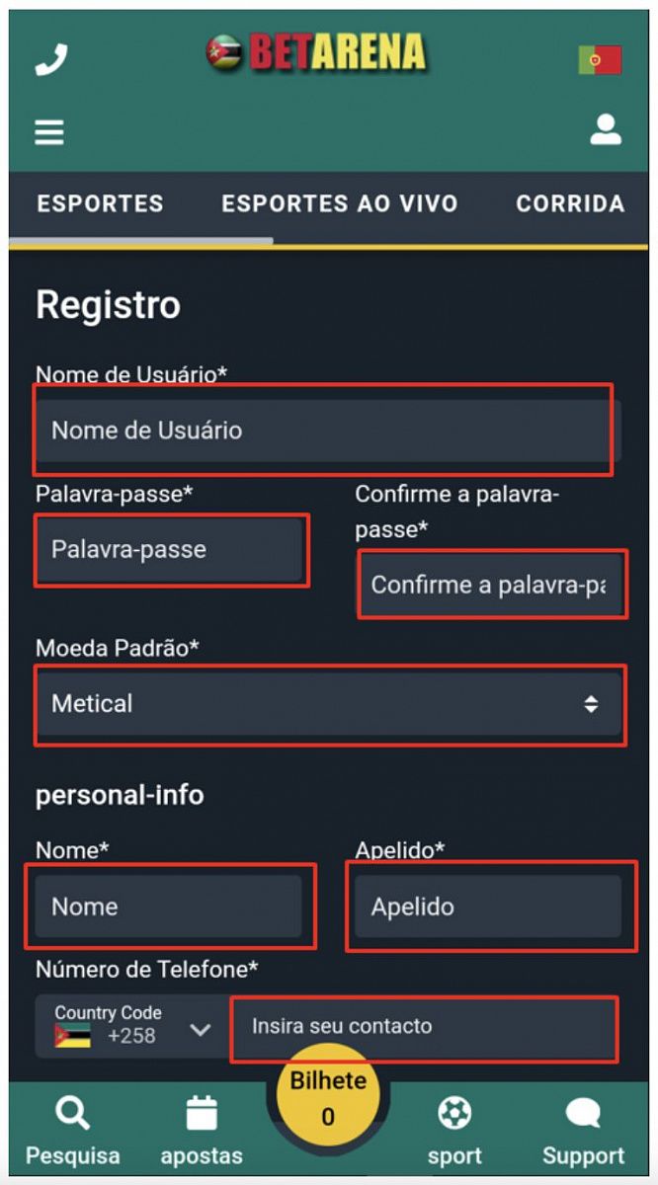
Task: Click the Apelido input field
Action: click(488, 907)
